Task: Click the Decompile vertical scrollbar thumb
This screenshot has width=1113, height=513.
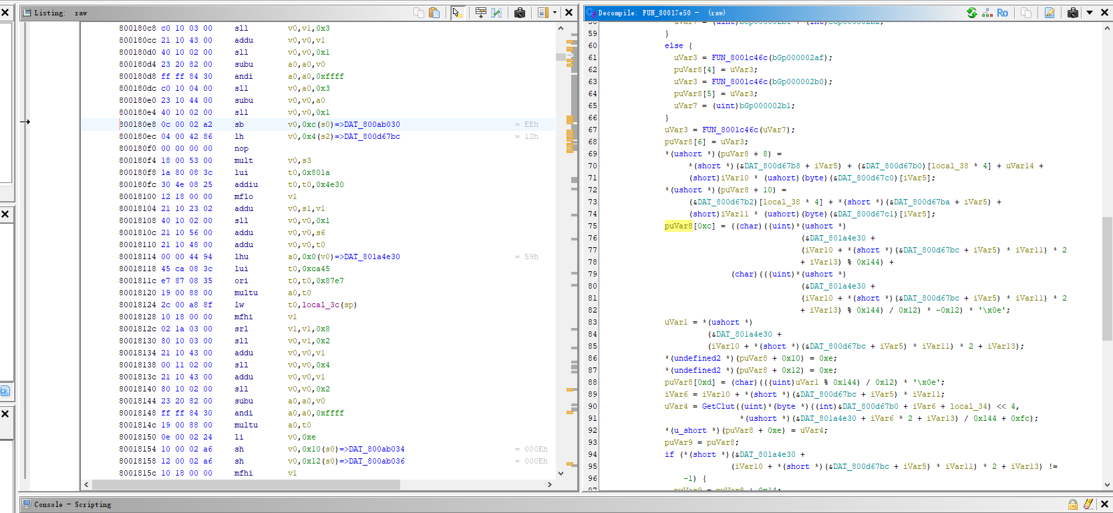Action: (x=1107, y=279)
